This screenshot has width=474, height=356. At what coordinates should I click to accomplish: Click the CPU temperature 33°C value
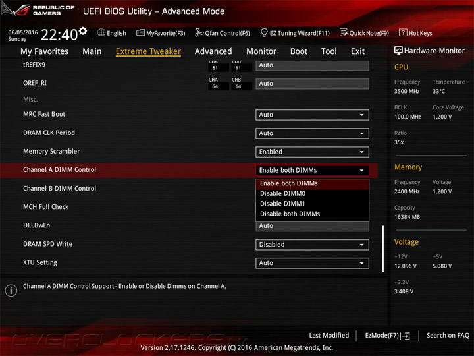click(438, 92)
